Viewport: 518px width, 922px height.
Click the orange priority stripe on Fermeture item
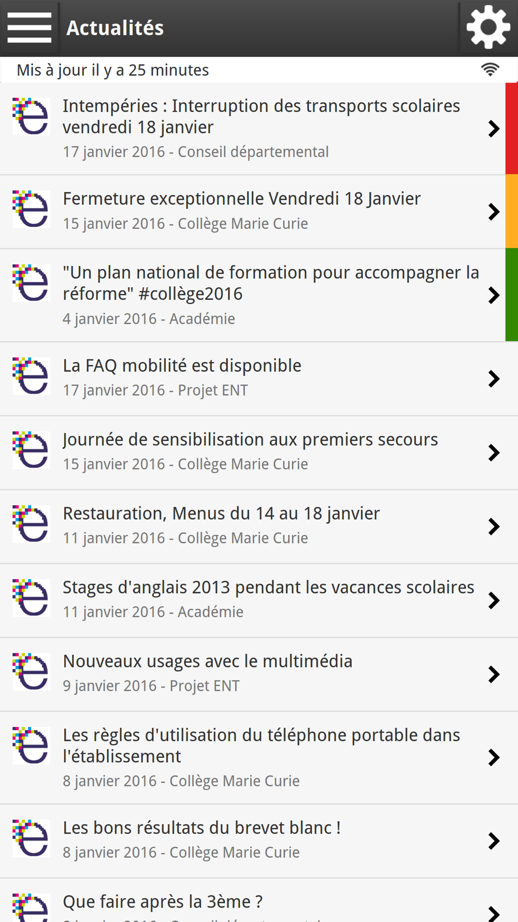[x=512, y=211]
